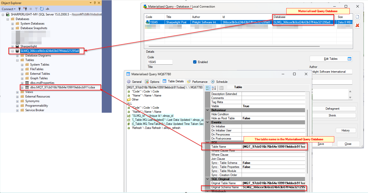Click the new document icon beside the query list

tap(357, 17)
